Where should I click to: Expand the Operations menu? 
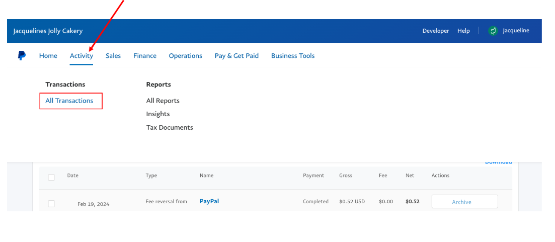[x=185, y=56]
